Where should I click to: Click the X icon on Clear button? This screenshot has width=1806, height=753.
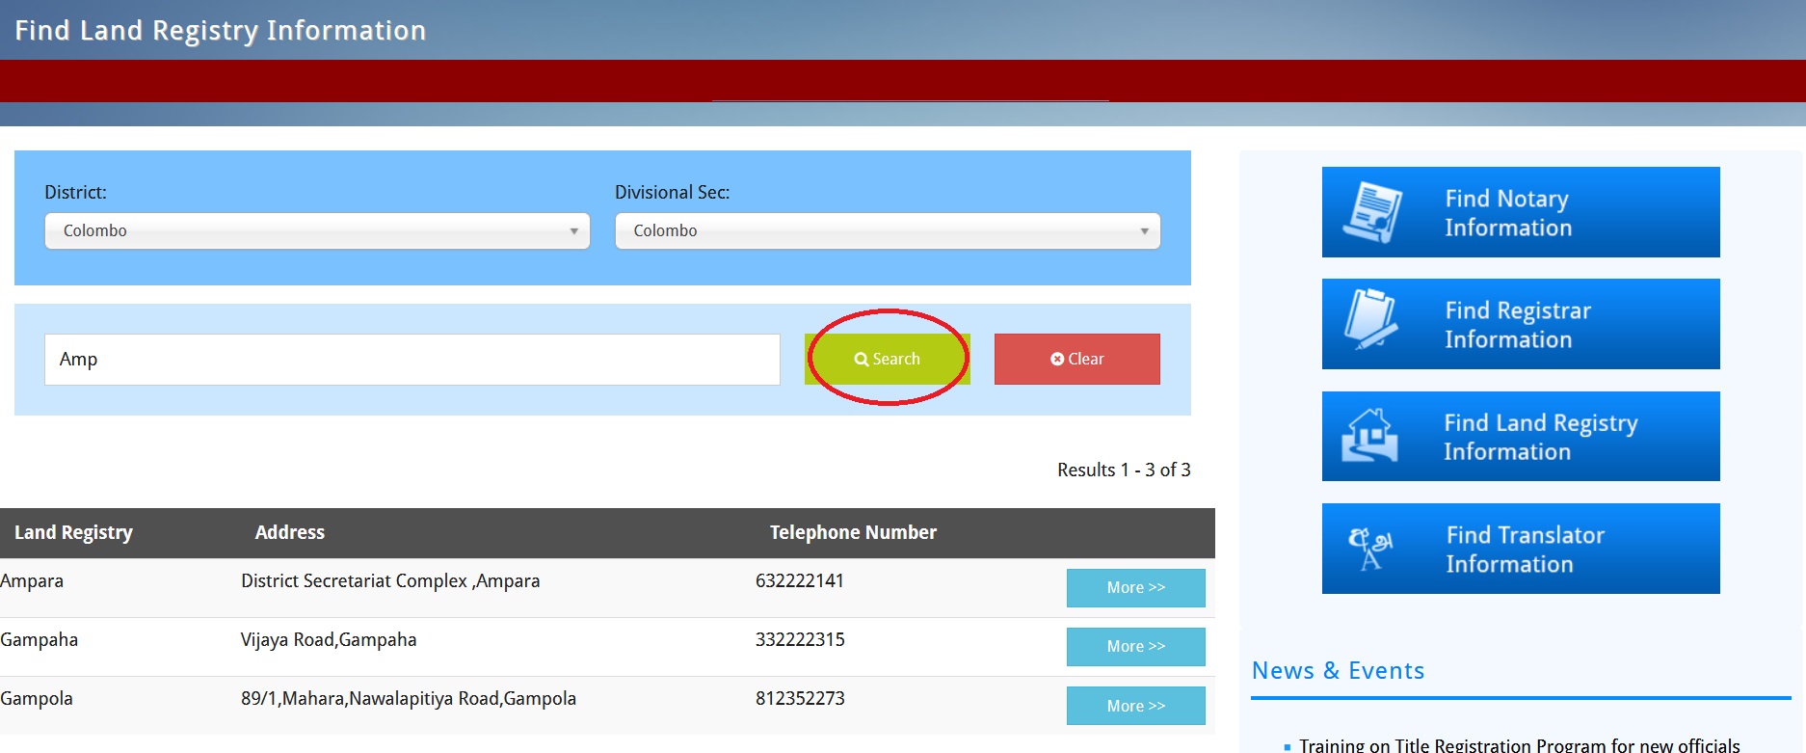coord(1057,360)
